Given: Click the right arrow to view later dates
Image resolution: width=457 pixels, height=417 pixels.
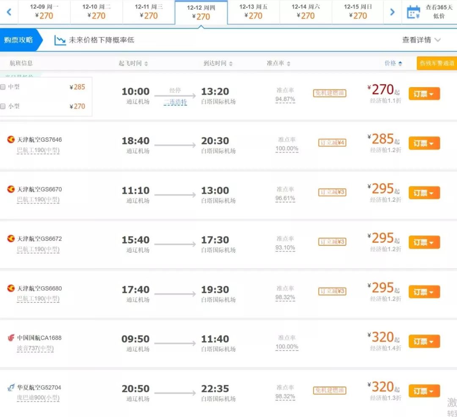Looking at the screenshot, I should pyautogui.click(x=392, y=12).
